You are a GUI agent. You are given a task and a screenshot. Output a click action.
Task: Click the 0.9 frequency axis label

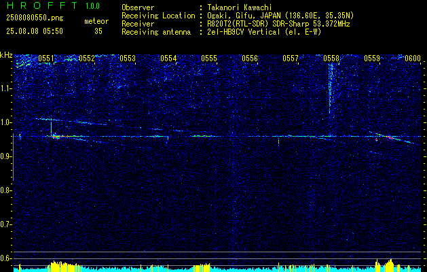tap(6, 156)
